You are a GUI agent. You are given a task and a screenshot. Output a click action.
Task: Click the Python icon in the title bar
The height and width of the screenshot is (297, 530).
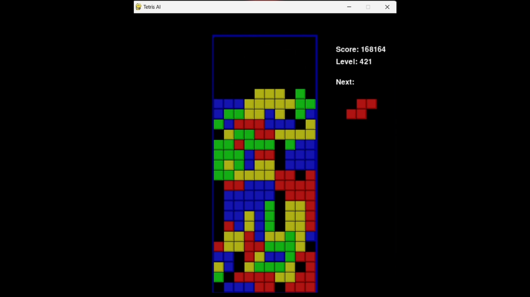138,7
